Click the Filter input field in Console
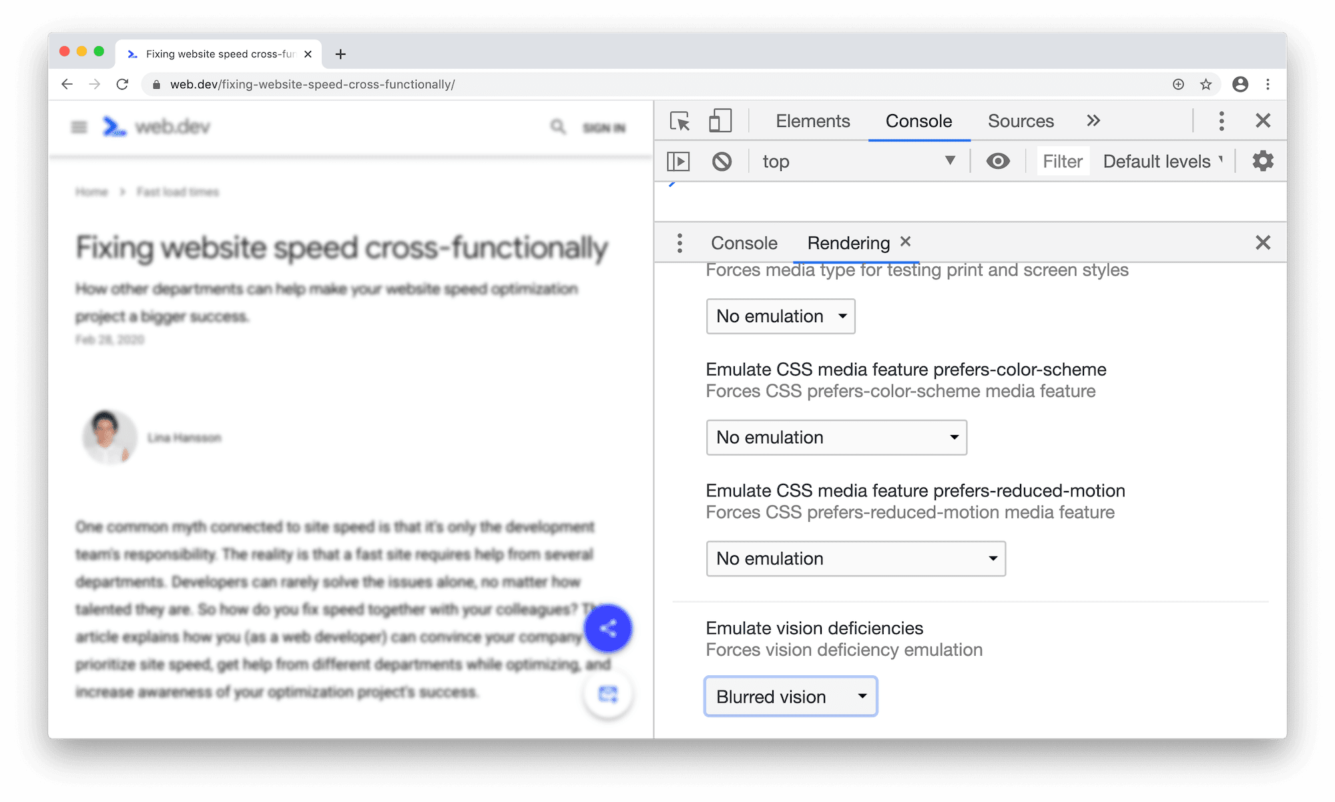The height and width of the screenshot is (802, 1335). point(1061,160)
